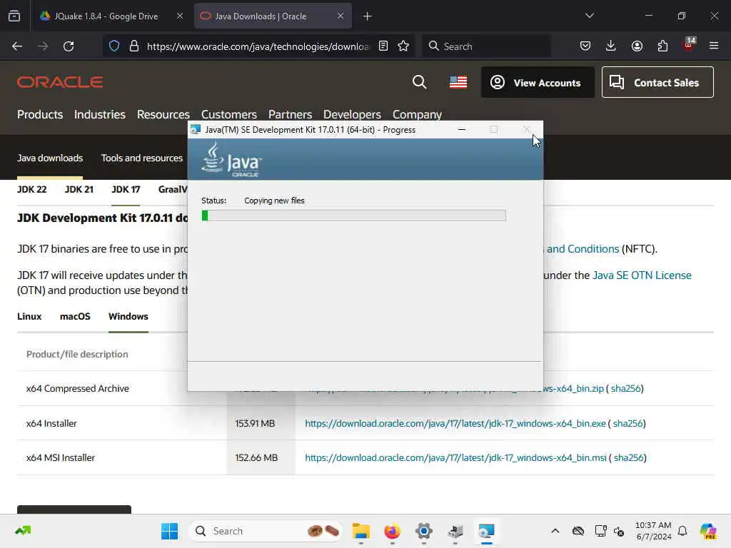The width and height of the screenshot is (731, 548).
Task: Open the Products menu
Action: pyautogui.click(x=40, y=115)
